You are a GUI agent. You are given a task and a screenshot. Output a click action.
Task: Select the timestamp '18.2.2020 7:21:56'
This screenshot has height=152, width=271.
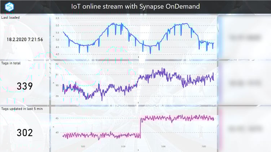25,40
